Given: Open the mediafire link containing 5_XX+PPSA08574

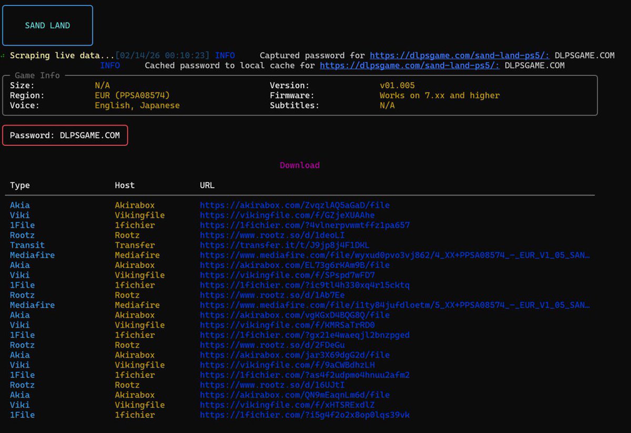Looking at the screenshot, I should tap(395, 305).
